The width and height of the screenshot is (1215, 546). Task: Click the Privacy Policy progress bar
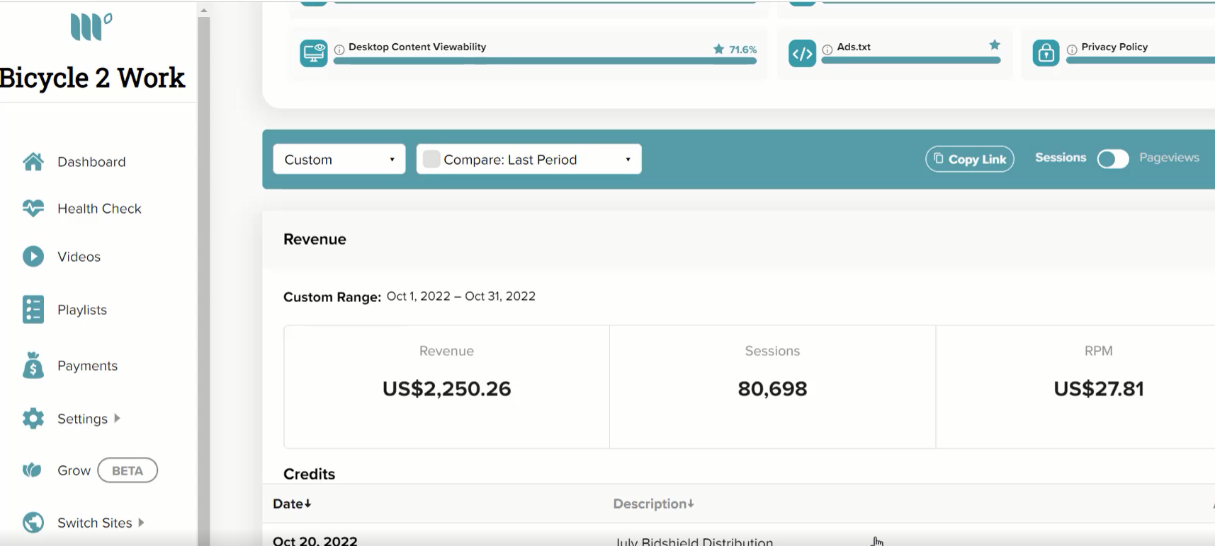1140,61
